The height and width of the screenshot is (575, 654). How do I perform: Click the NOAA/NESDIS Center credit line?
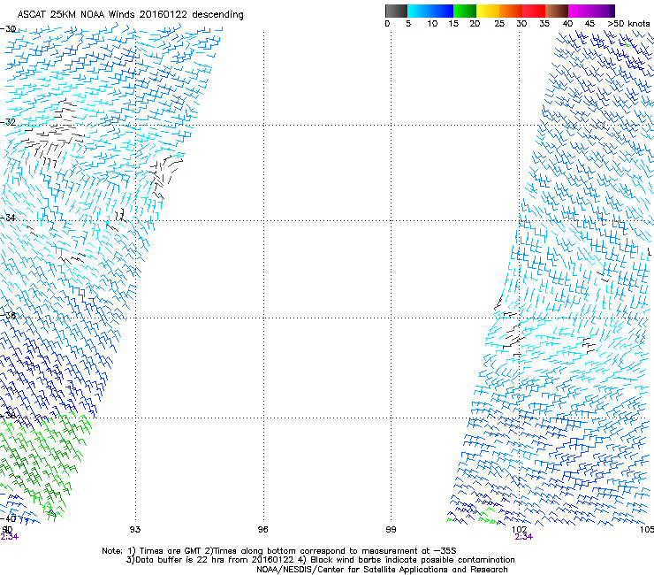point(382,570)
